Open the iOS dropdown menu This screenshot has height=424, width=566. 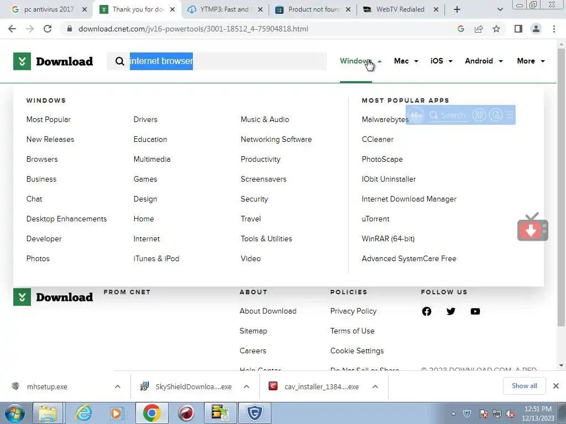point(442,61)
